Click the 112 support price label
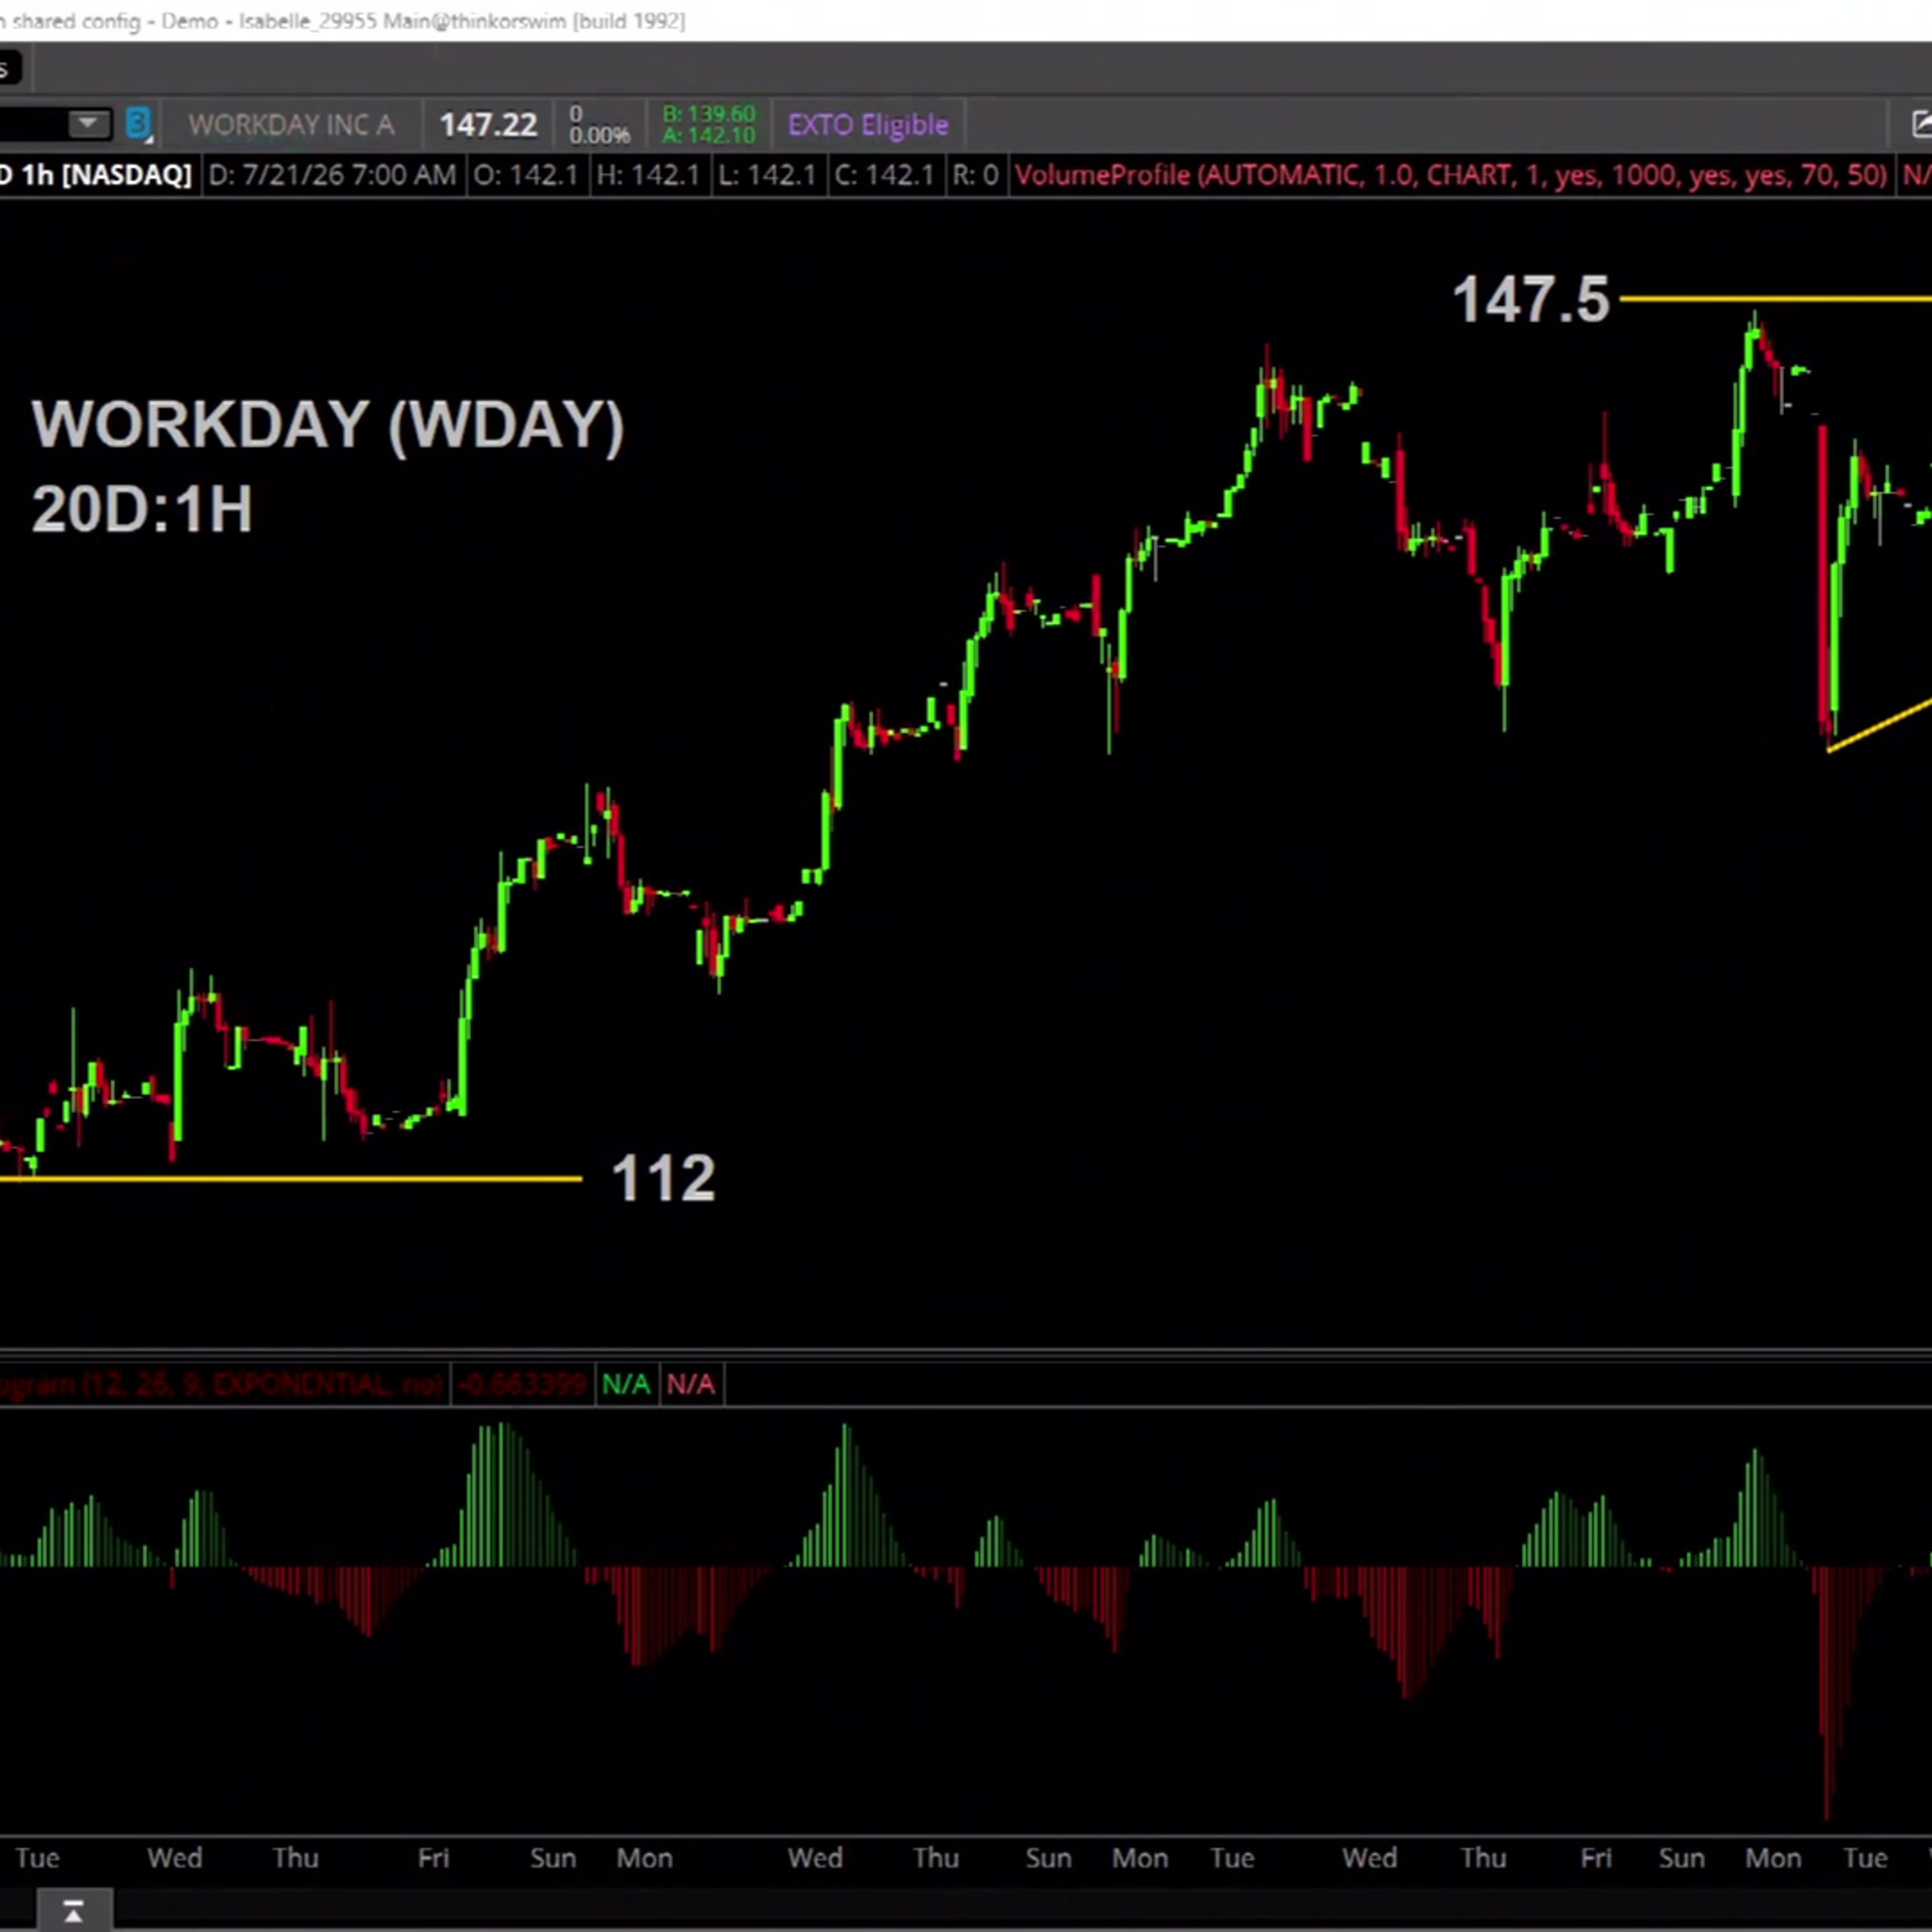Image resolution: width=1932 pixels, height=1932 pixels. pyautogui.click(x=663, y=1178)
